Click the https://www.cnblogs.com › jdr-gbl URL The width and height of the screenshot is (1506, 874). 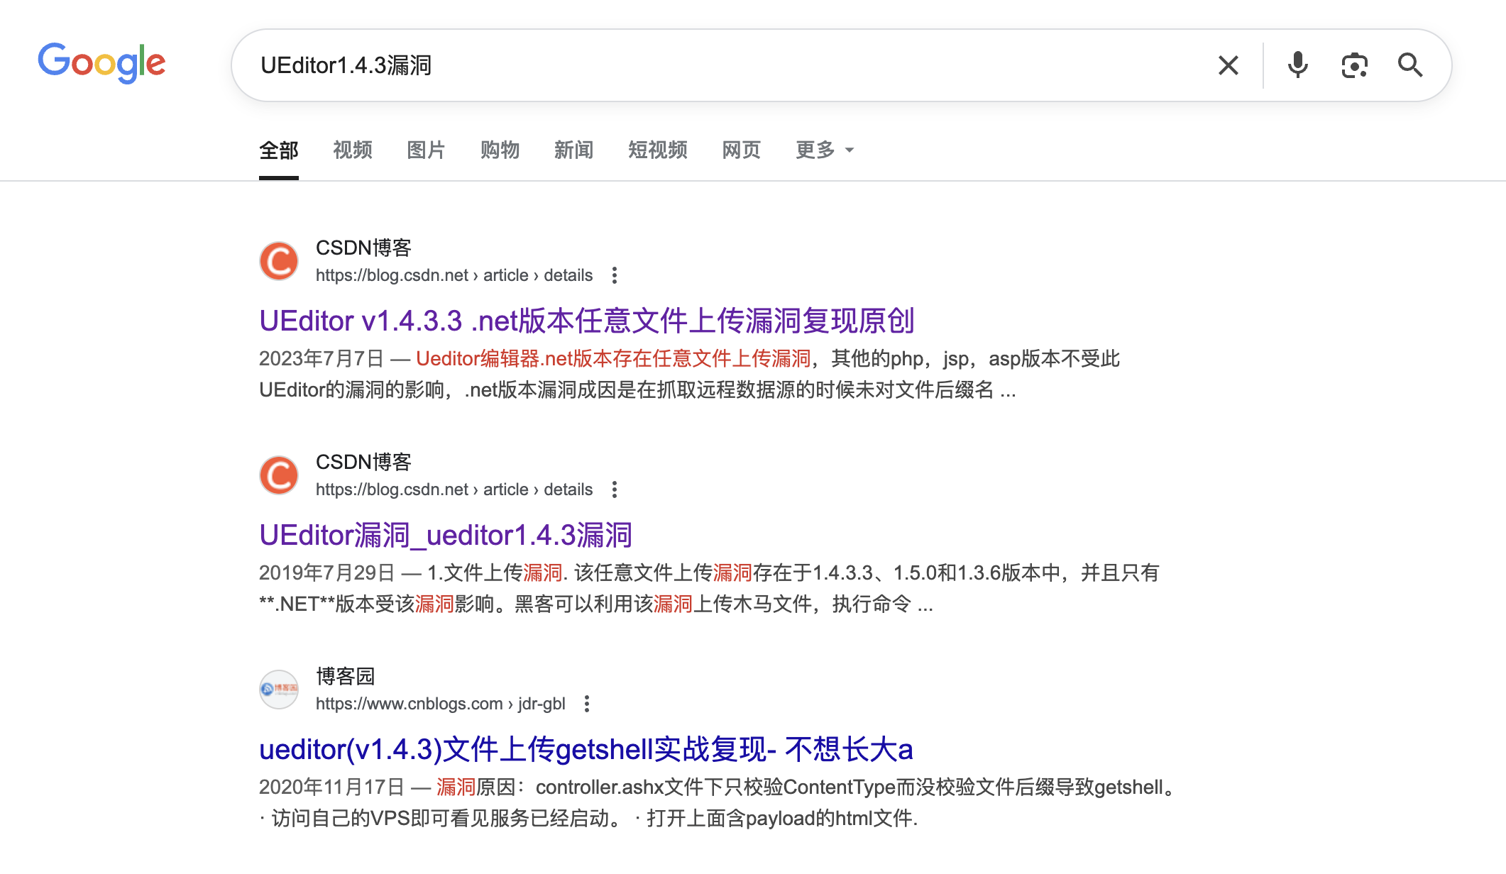[x=441, y=704]
